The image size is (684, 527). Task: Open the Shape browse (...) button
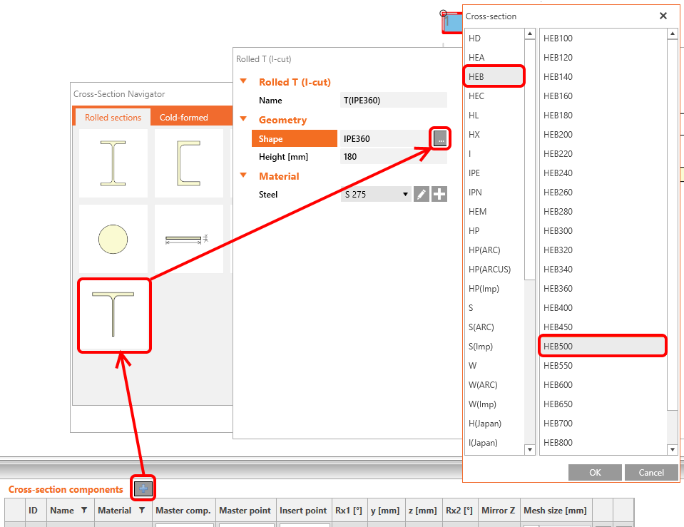(440, 139)
